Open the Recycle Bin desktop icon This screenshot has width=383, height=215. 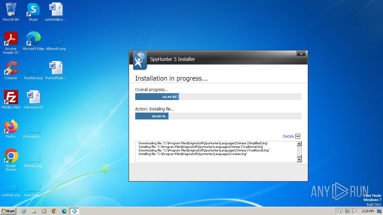pos(11,12)
